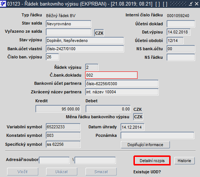Click the empty Vyřazeno ze salda field
The width and height of the screenshot is (200, 177).
coord(68,32)
